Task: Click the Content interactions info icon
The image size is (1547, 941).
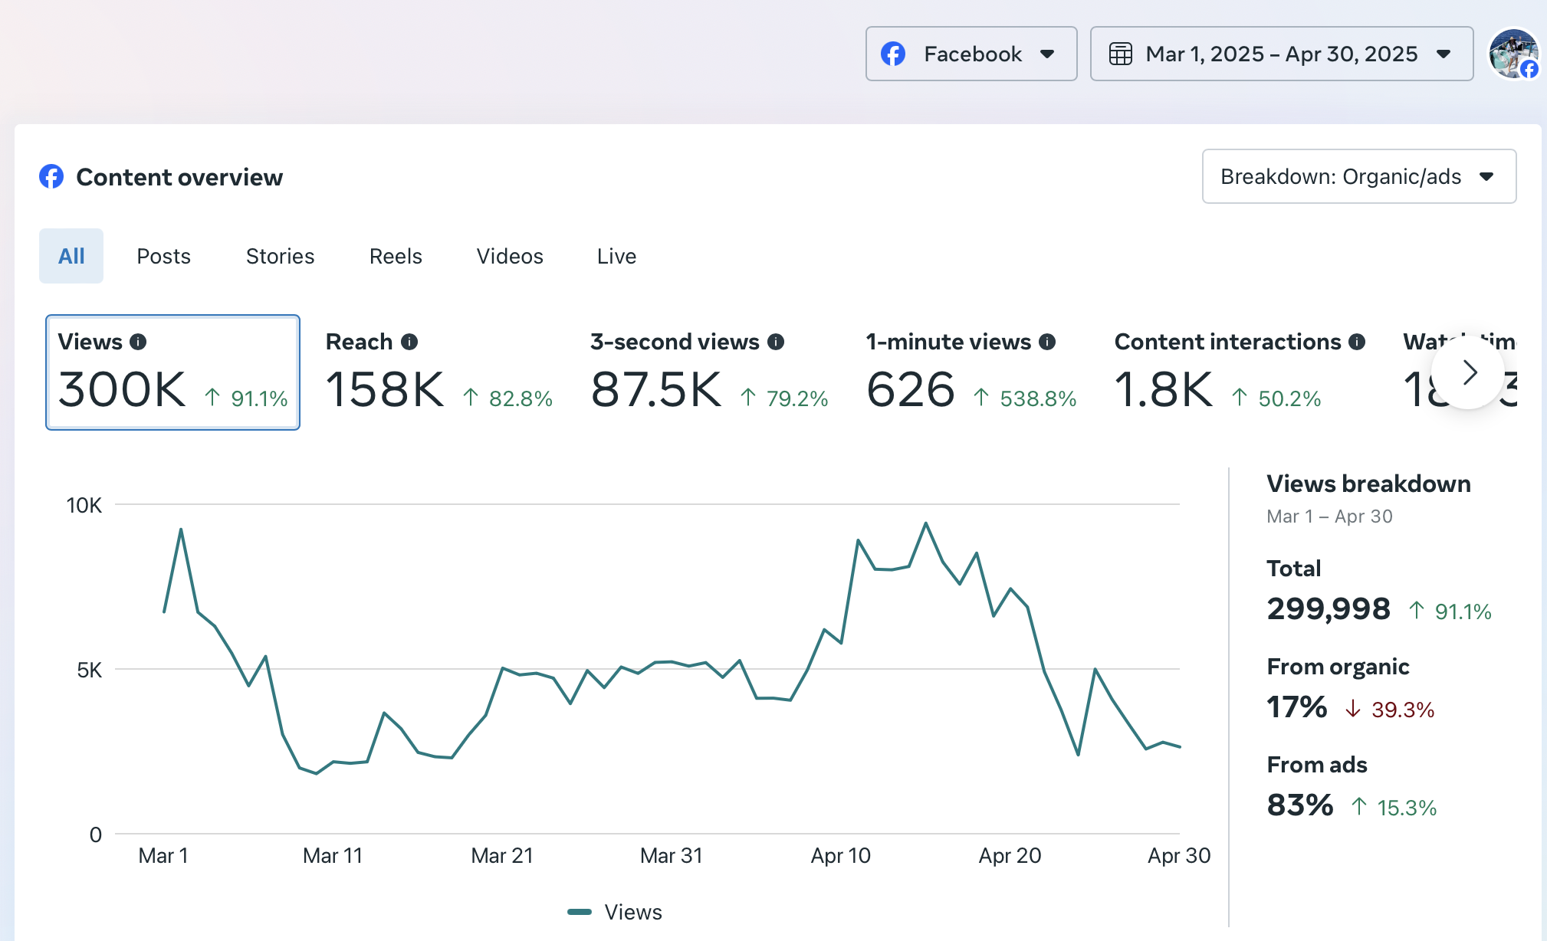Action: click(1357, 342)
